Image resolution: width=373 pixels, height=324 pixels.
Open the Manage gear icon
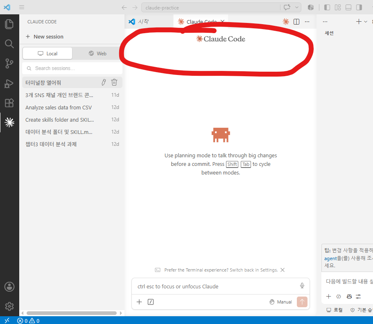pyautogui.click(x=9, y=306)
